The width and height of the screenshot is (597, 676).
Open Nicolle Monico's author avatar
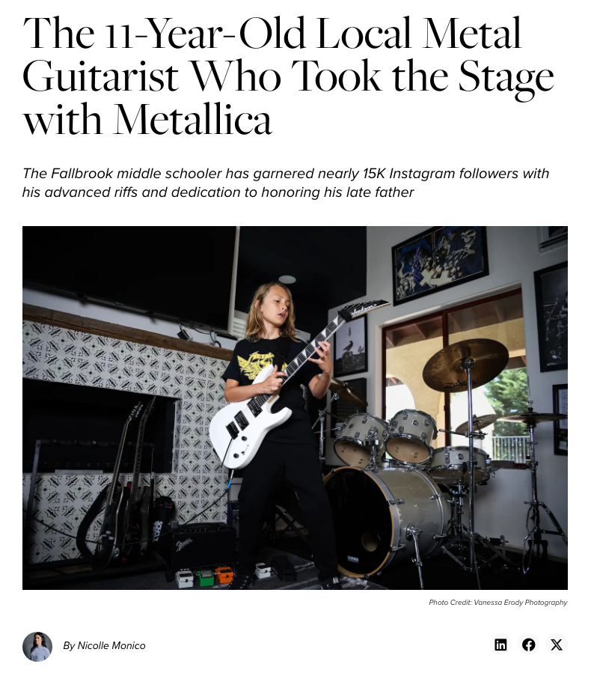(37, 646)
